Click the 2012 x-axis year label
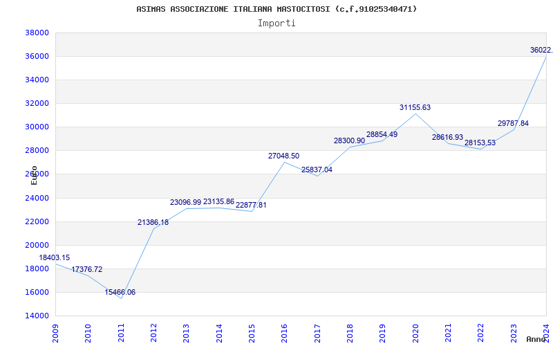The height and width of the screenshot is (346, 553). (153, 334)
